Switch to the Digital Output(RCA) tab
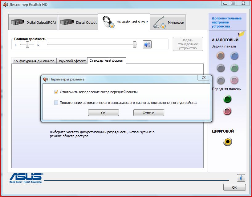252x197 pixels. pyautogui.click(x=33, y=22)
